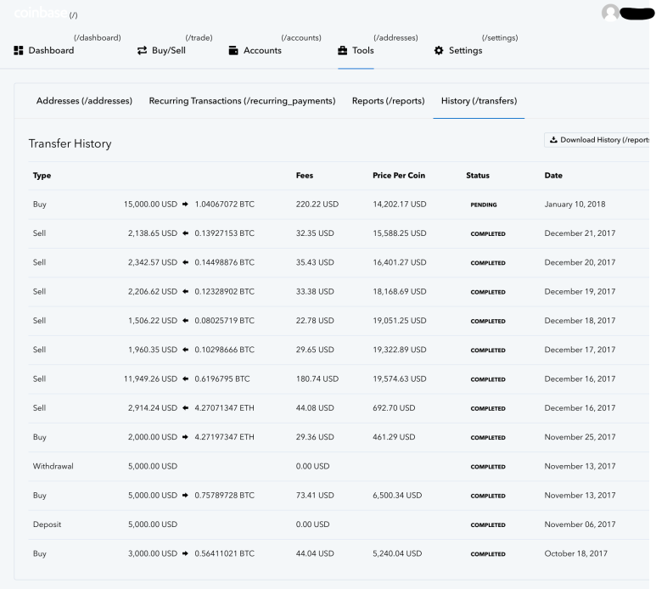This screenshot has height=589, width=656.
Task: Open the user profile avatar
Action: (x=610, y=14)
